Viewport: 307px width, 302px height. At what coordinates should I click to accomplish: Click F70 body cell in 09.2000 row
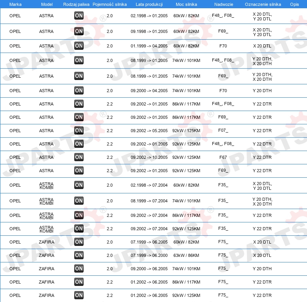point(223,91)
